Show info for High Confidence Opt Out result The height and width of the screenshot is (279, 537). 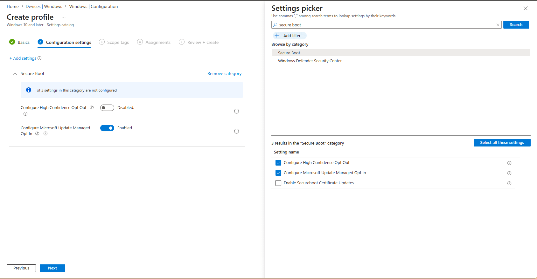point(509,163)
